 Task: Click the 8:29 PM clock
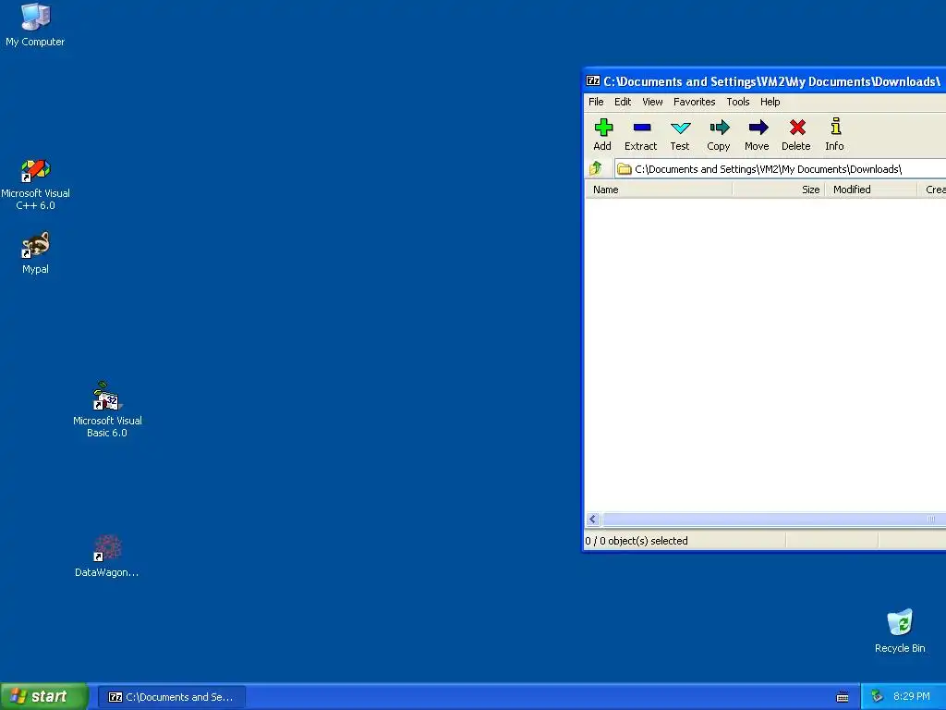click(912, 696)
